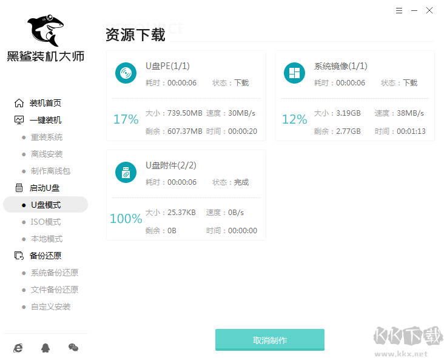Click the backup icon beside 备份还原

coord(19,256)
